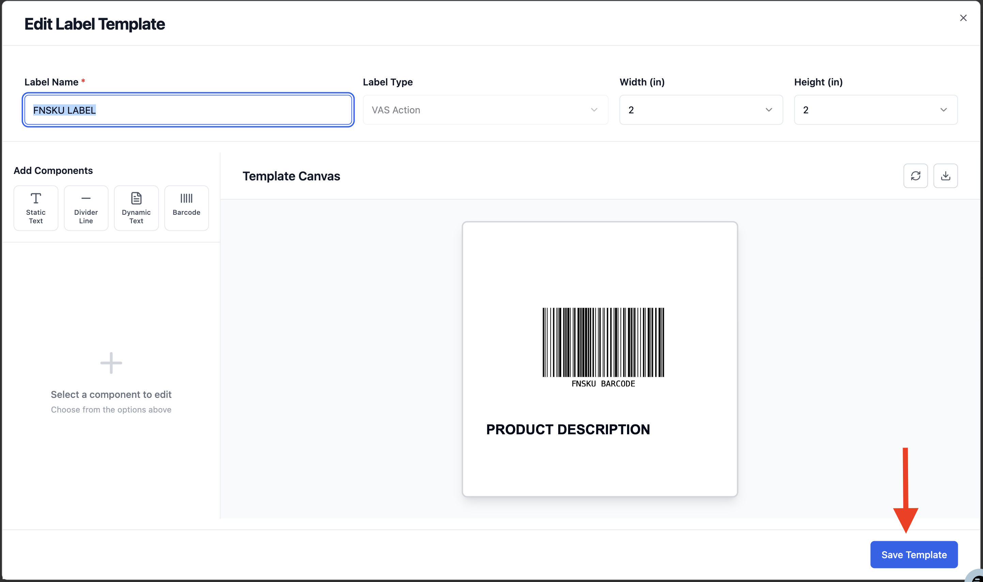Add a Barcode component

(186, 208)
